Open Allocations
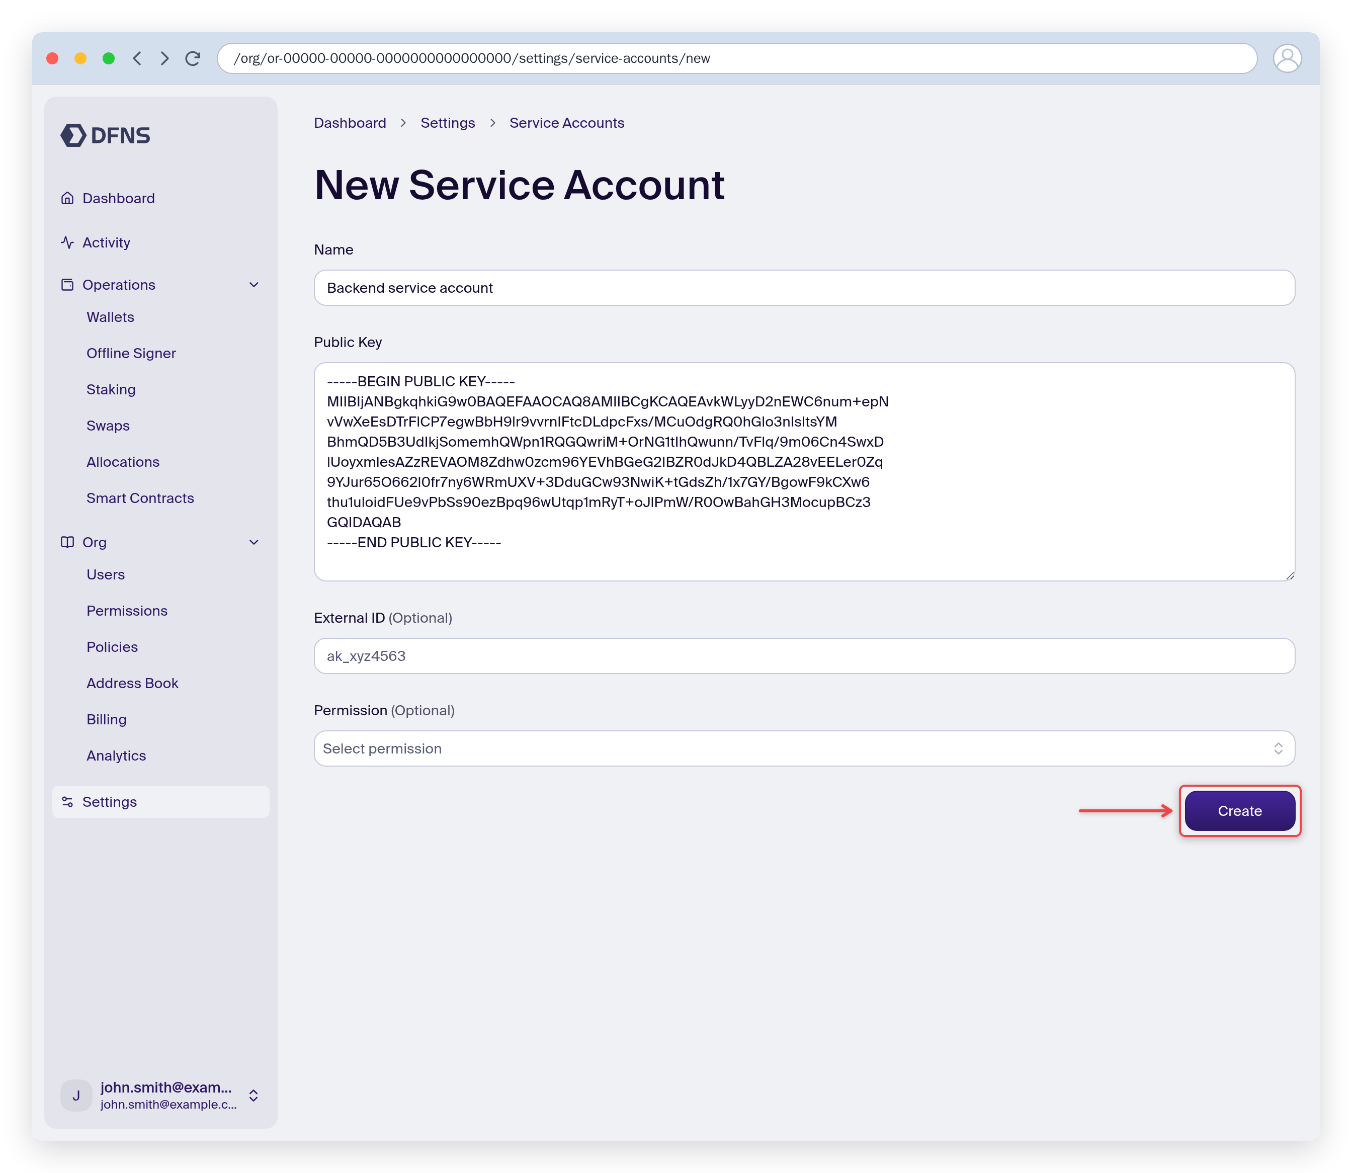The image size is (1352, 1173). click(123, 461)
